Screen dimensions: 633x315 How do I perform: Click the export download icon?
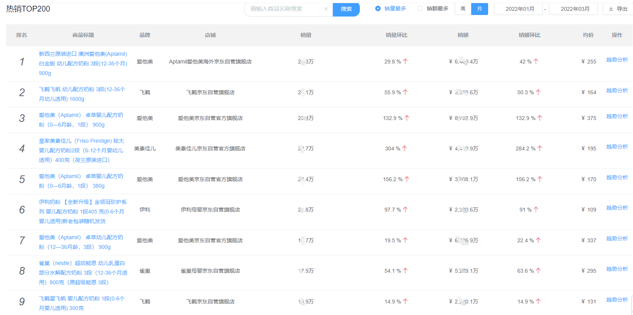tap(611, 9)
